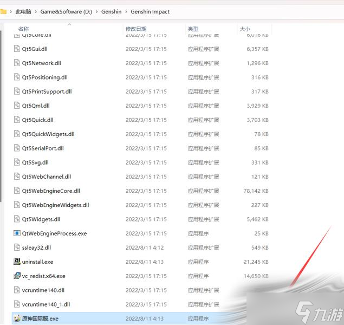
Task: Click the 原神国际服.exe game icon
Action: coord(17,318)
